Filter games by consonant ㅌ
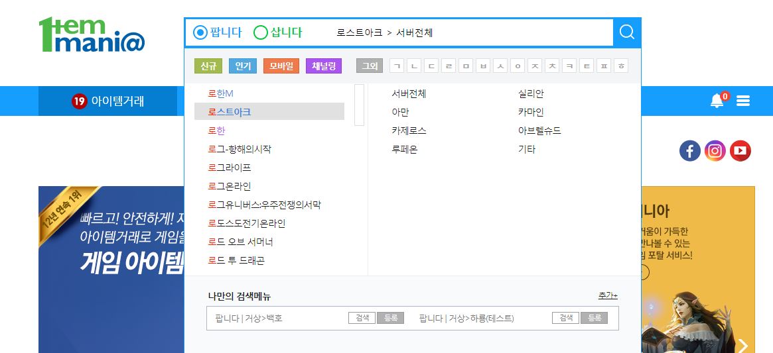773x353 pixels. (x=587, y=66)
